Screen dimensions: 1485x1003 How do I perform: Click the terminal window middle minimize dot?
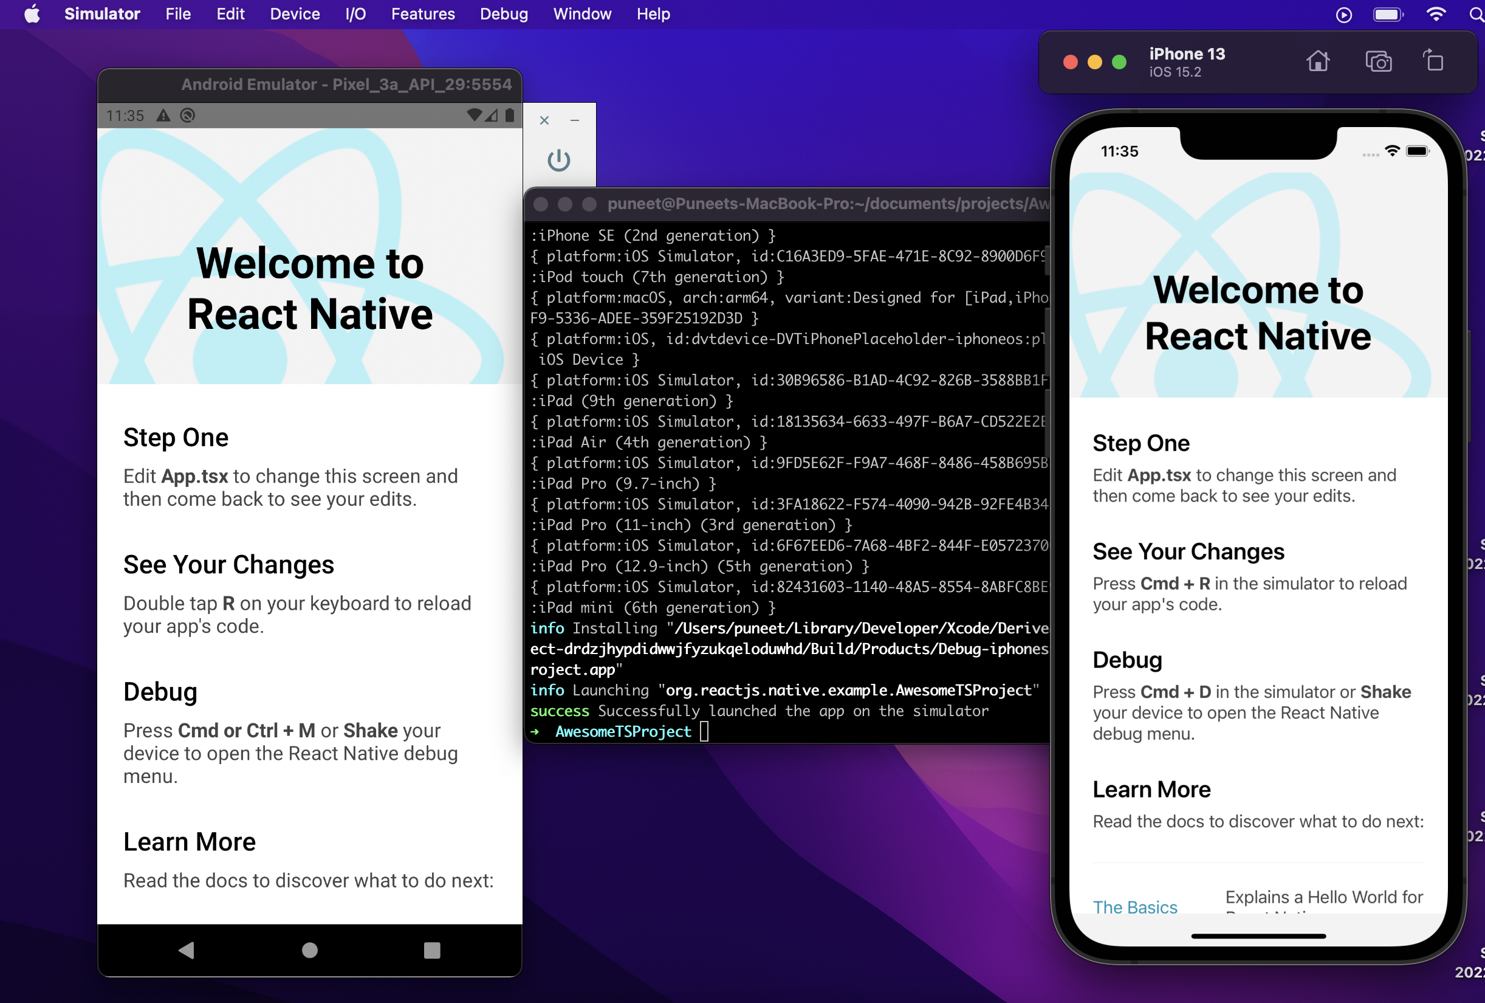565,204
